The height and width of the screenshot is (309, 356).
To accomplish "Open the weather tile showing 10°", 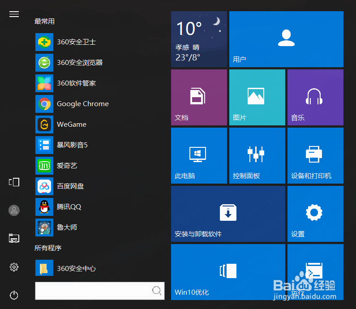I will 199,39.
